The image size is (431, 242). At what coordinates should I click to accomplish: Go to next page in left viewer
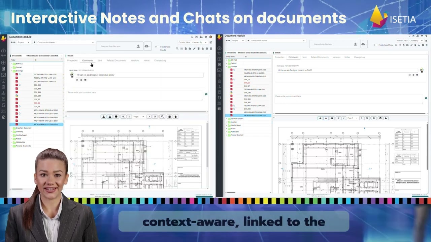[x=149, y=117]
